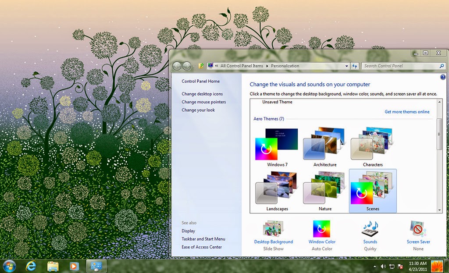
Task: Click the Slide Show text under Desktop Background
Action: tap(274, 248)
